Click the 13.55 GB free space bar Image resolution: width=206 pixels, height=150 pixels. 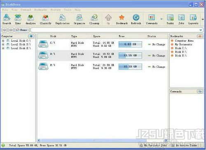tap(130, 55)
